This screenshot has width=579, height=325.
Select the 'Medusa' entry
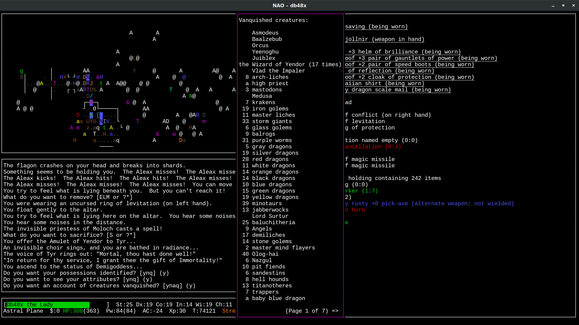(x=262, y=96)
